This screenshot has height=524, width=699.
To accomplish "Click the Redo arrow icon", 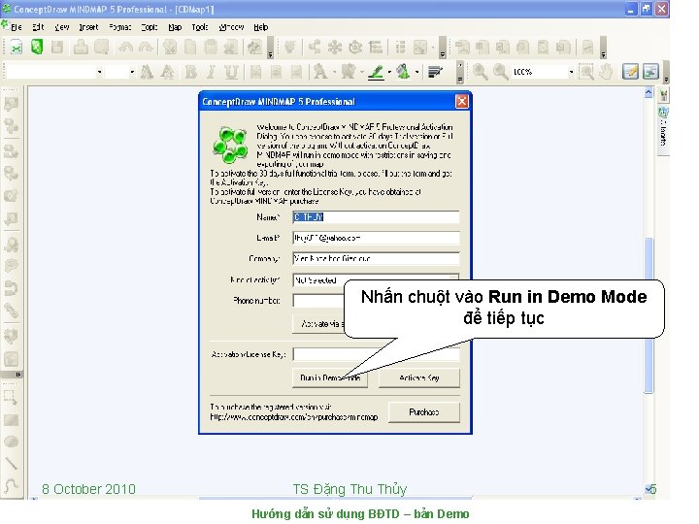I will click(x=146, y=47).
